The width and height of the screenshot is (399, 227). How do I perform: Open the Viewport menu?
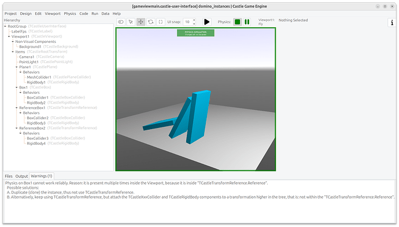click(53, 13)
